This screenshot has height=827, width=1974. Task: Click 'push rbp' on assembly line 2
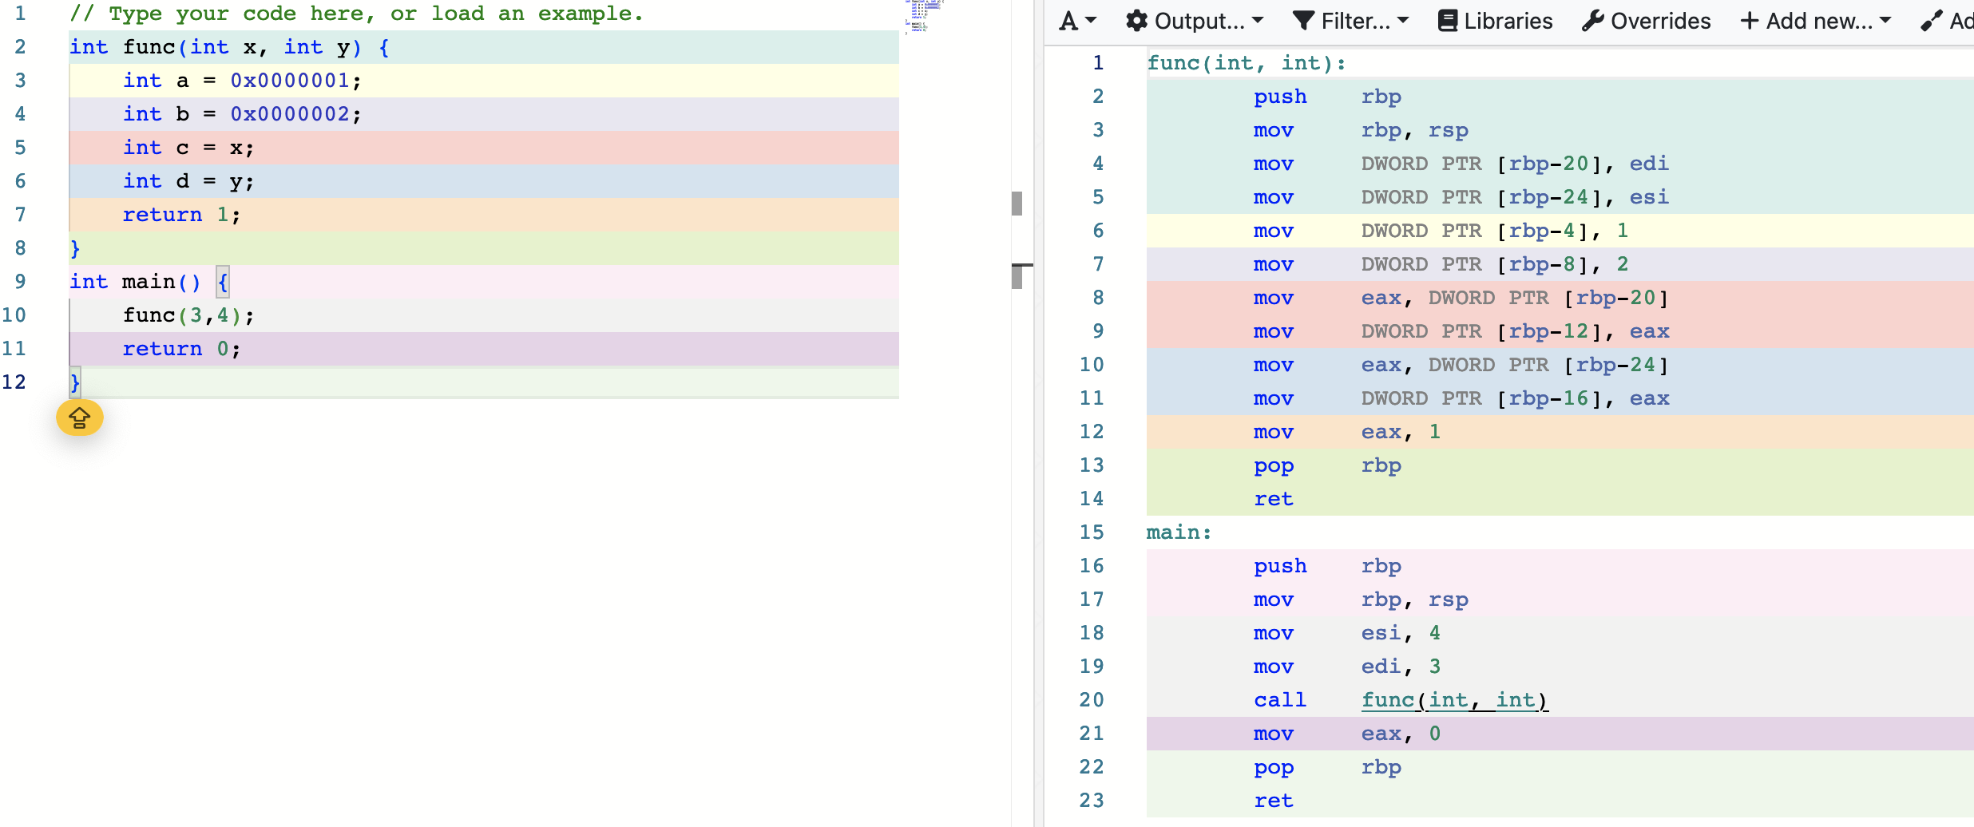click(x=1327, y=97)
